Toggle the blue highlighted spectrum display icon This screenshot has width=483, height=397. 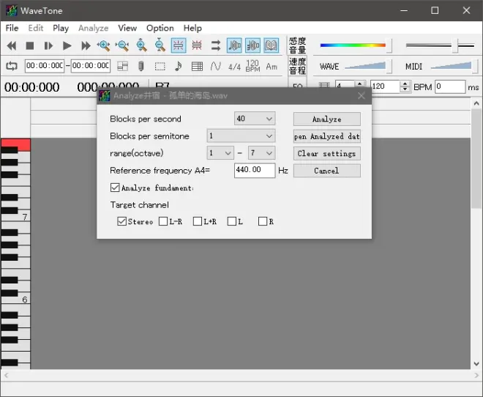point(179,45)
